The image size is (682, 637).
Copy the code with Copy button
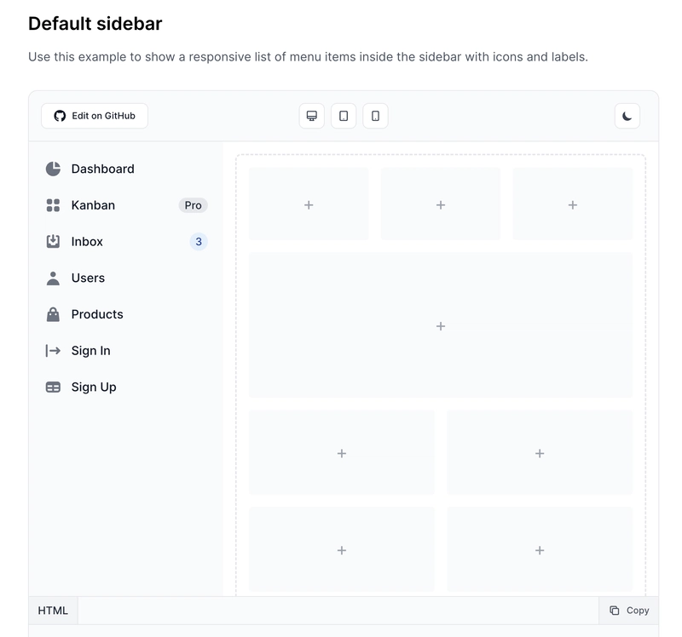click(x=629, y=611)
